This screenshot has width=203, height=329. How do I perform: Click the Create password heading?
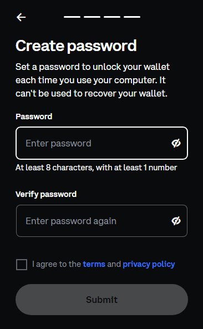click(x=76, y=45)
